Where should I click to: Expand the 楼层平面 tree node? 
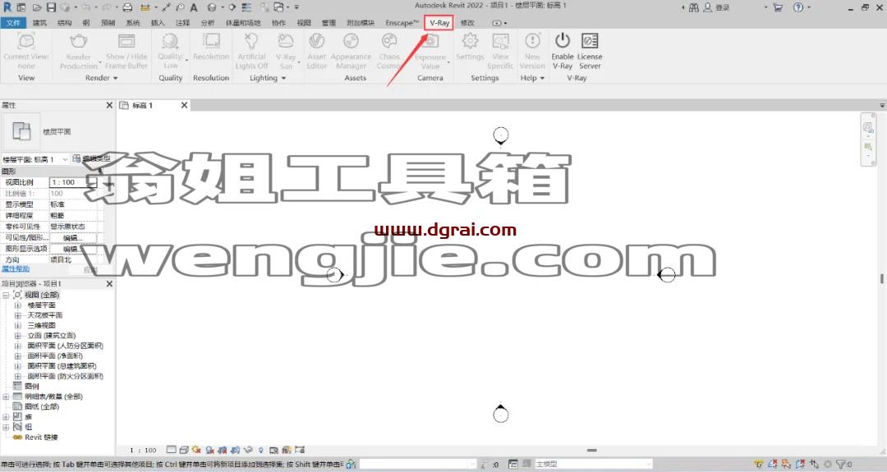tap(17, 305)
